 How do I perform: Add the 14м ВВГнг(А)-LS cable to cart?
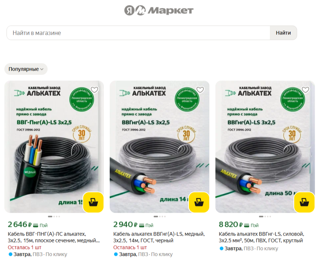[199, 202]
